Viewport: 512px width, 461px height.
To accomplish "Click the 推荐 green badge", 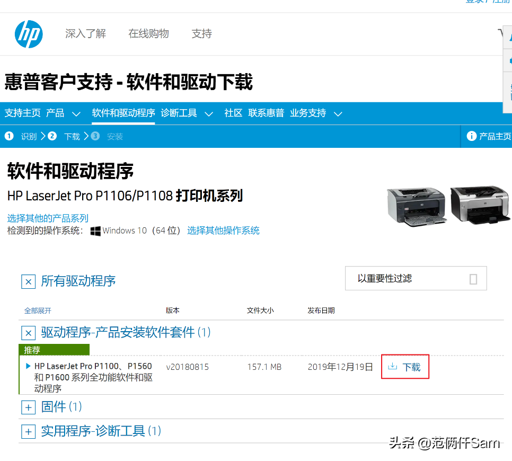I will (x=54, y=350).
